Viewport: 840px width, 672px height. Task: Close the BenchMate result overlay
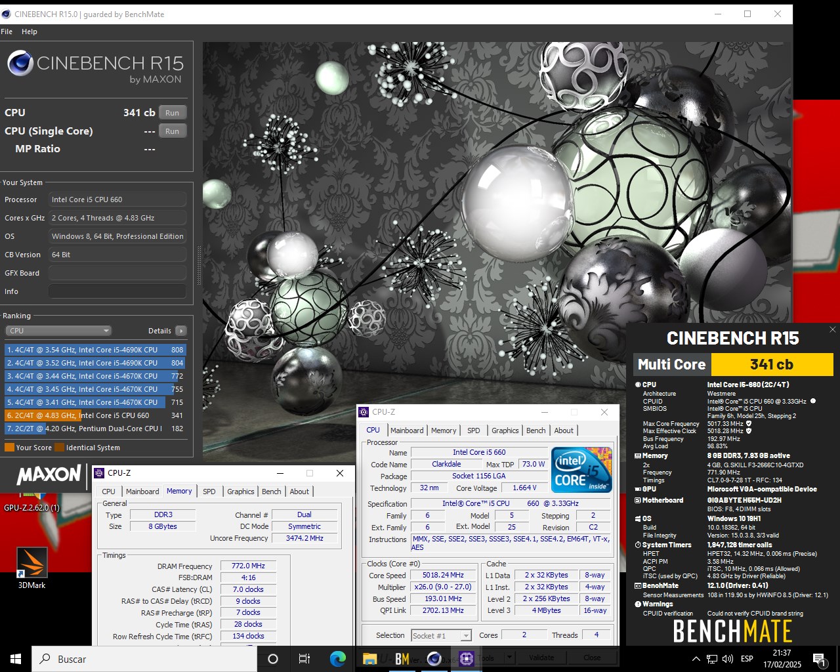click(x=832, y=329)
